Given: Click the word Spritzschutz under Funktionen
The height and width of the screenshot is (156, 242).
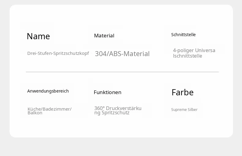Looking at the screenshot, I should pyautogui.click(x=115, y=112).
